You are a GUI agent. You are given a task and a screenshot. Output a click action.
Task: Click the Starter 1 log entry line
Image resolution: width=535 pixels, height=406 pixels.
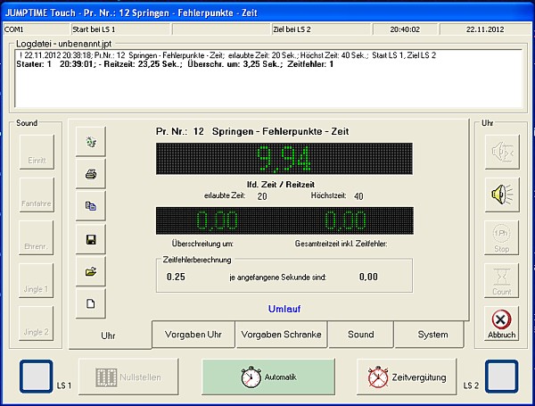175,64
